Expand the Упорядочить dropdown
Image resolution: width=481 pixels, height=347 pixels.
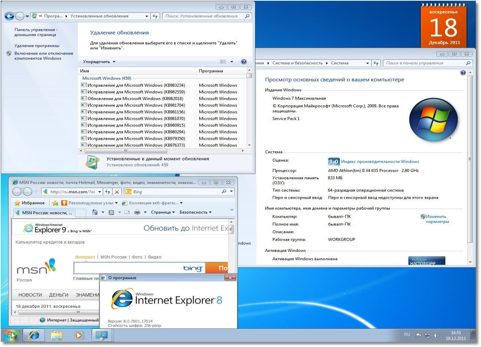(x=99, y=62)
